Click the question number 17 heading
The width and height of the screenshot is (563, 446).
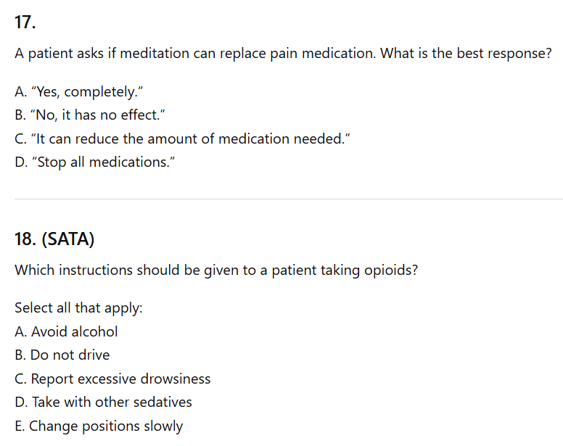click(x=25, y=22)
